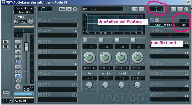The image size is (192, 105).
Task: Enable the hi mid EQ band power
Action: (x=117, y=40)
